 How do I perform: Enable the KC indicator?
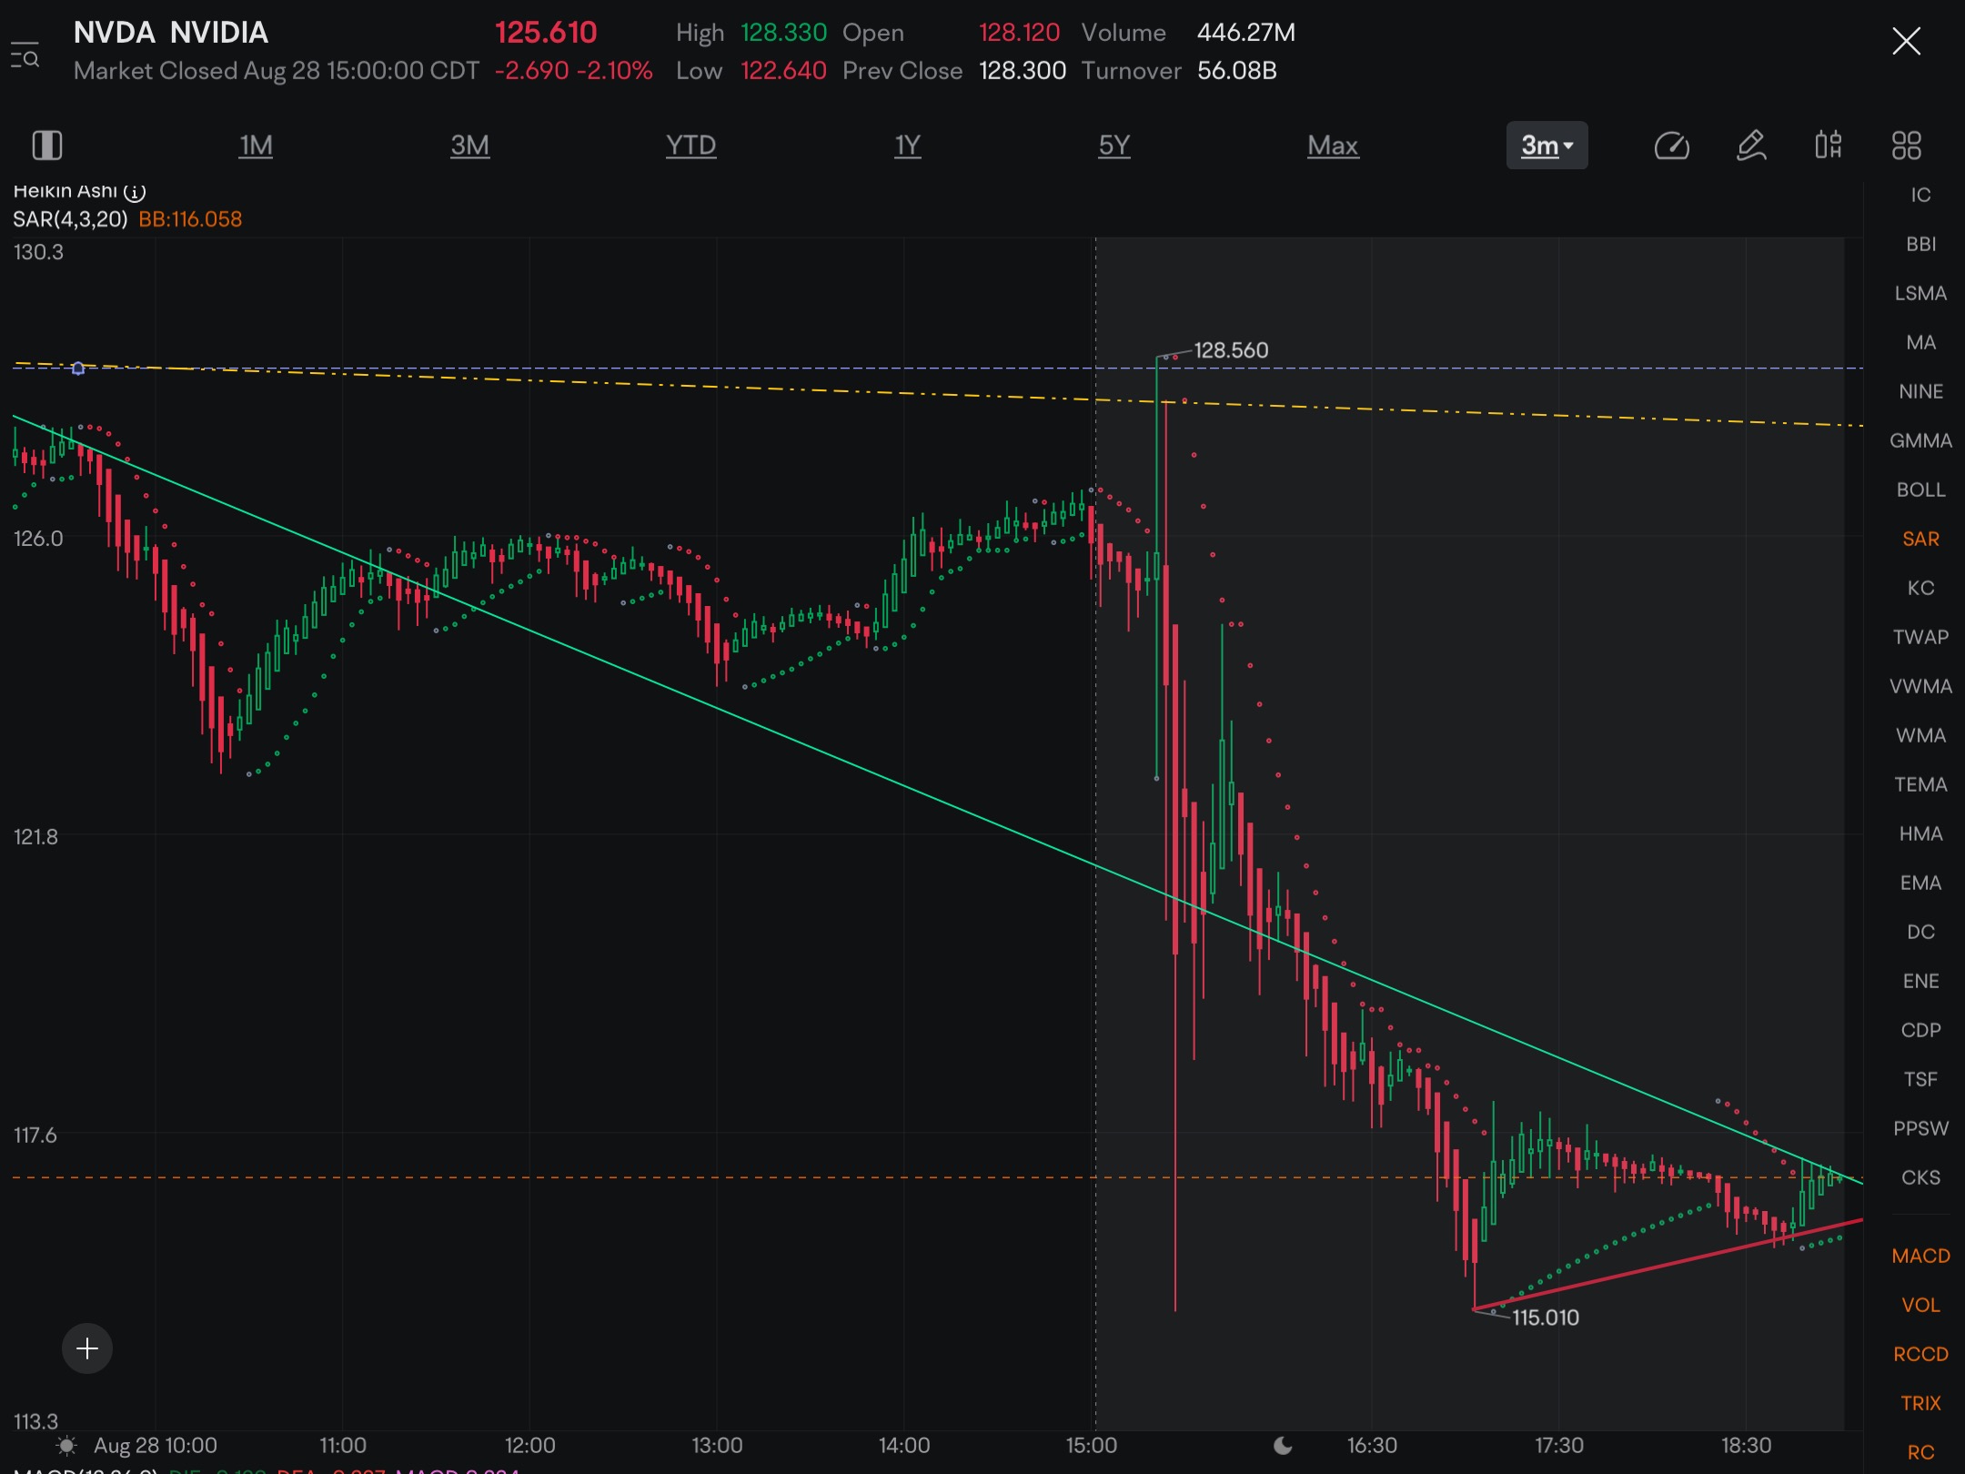[x=1920, y=588]
